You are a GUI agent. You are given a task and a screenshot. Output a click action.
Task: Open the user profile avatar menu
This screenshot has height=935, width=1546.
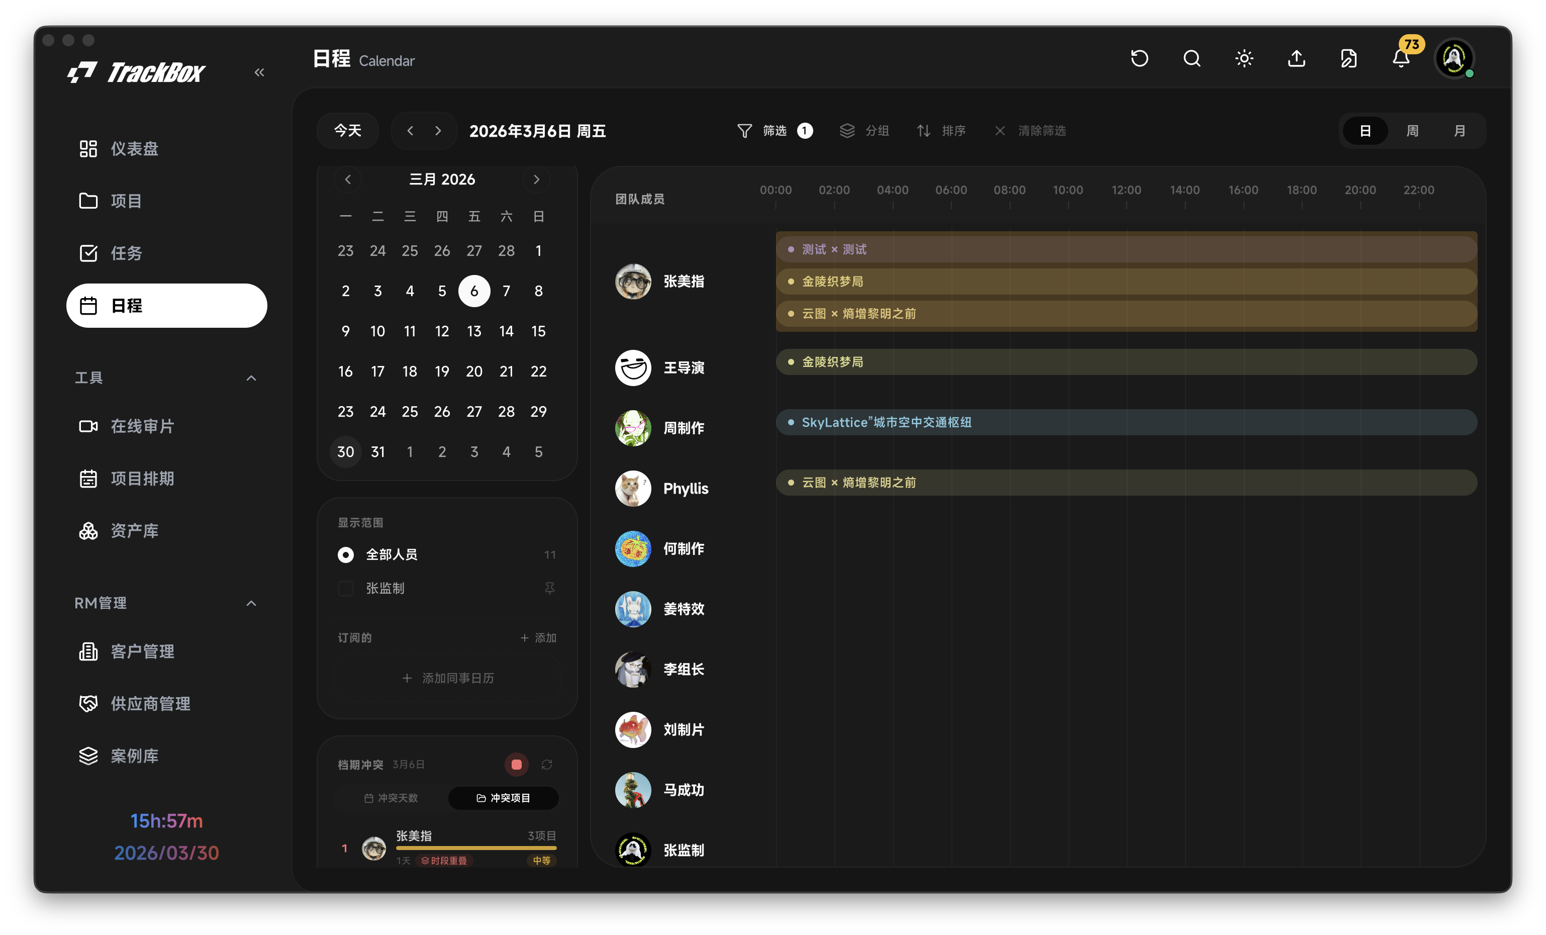pos(1454,58)
